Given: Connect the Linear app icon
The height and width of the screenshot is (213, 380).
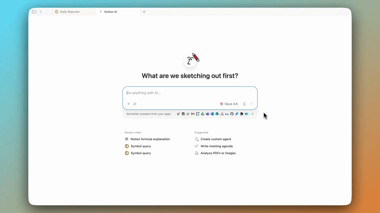Looking at the screenshot, I should coord(241,114).
